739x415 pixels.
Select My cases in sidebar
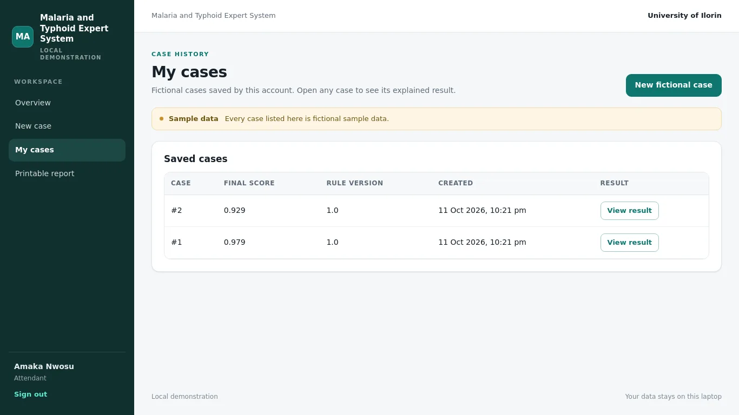(x=67, y=150)
